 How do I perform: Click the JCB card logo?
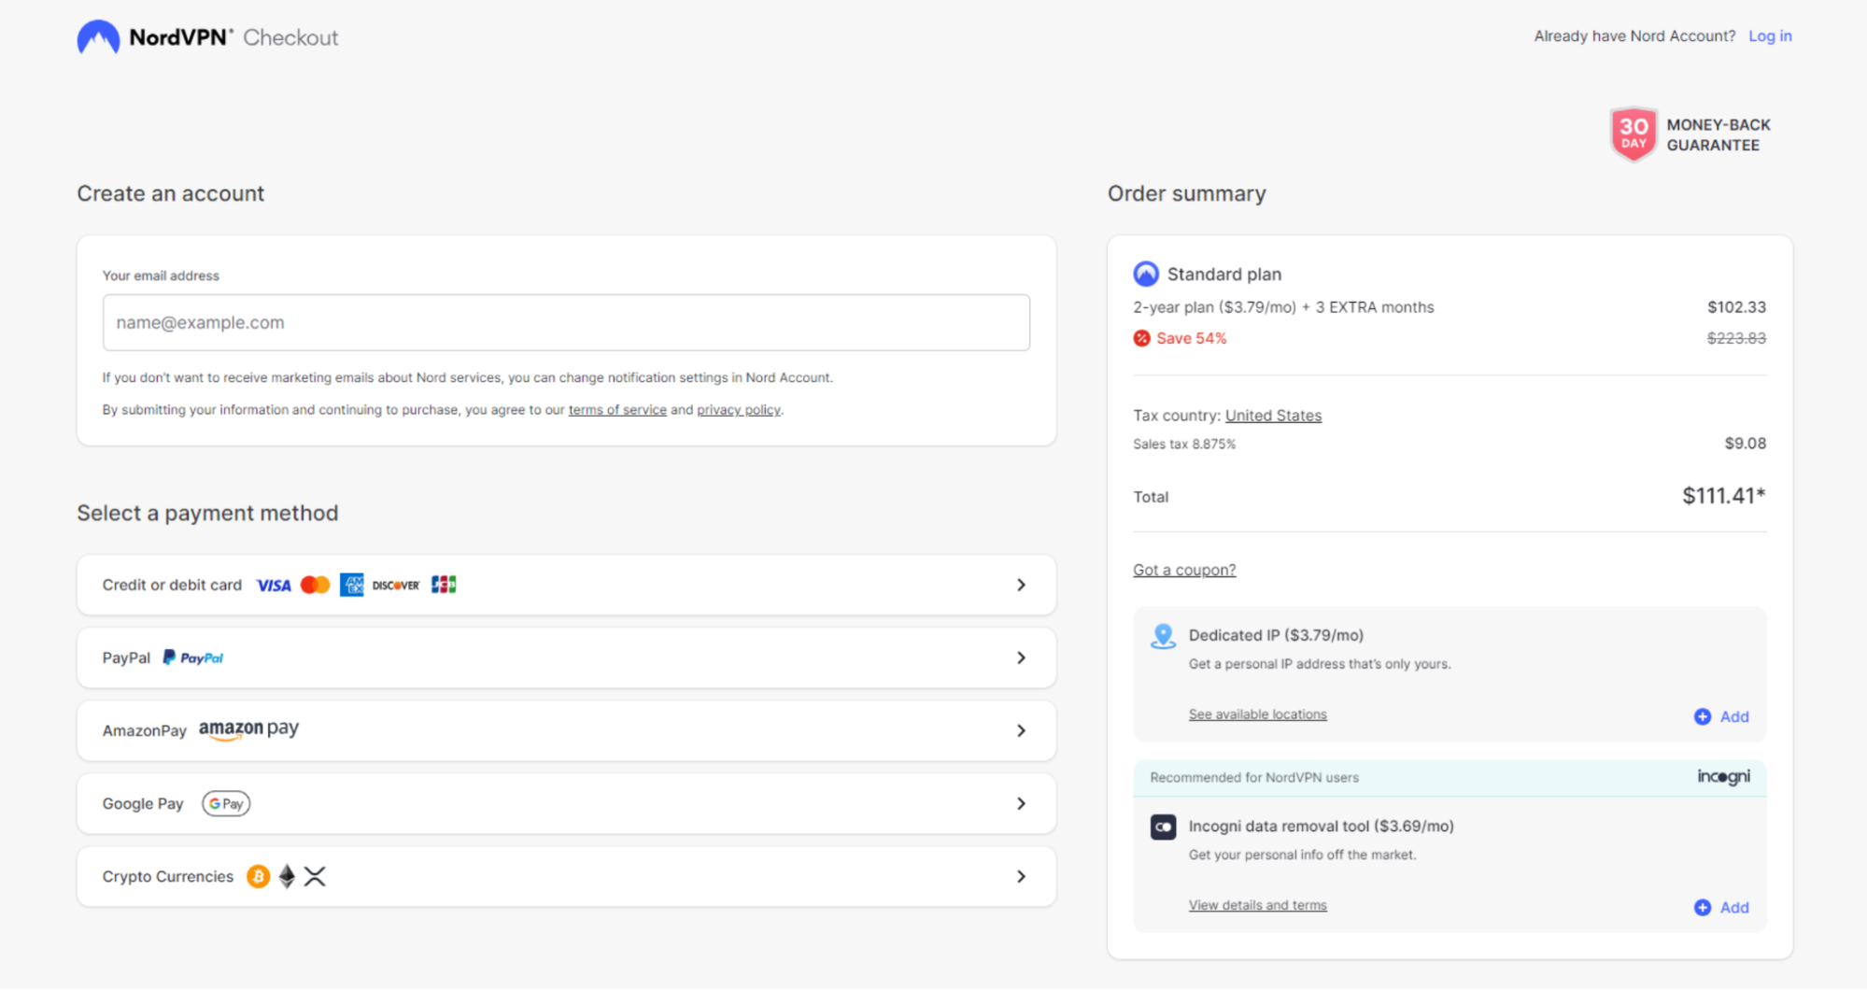tap(444, 585)
